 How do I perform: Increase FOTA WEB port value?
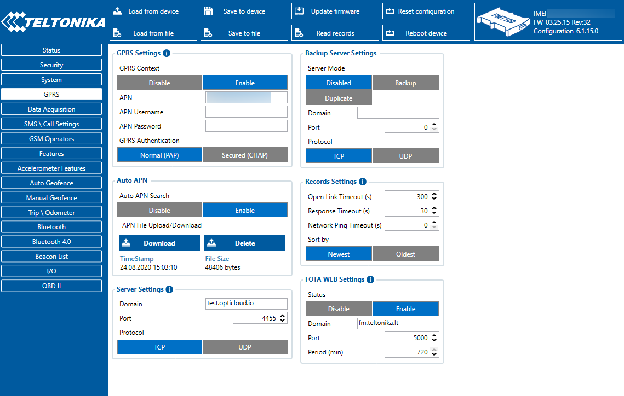434,335
